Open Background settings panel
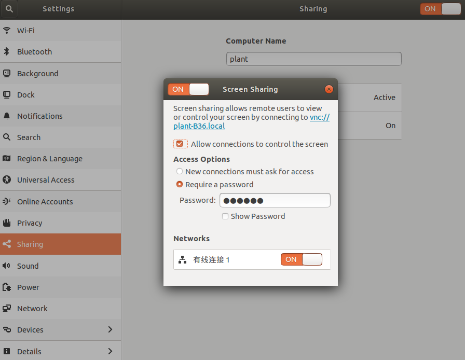Image resolution: width=465 pixels, height=360 pixels. coord(61,73)
